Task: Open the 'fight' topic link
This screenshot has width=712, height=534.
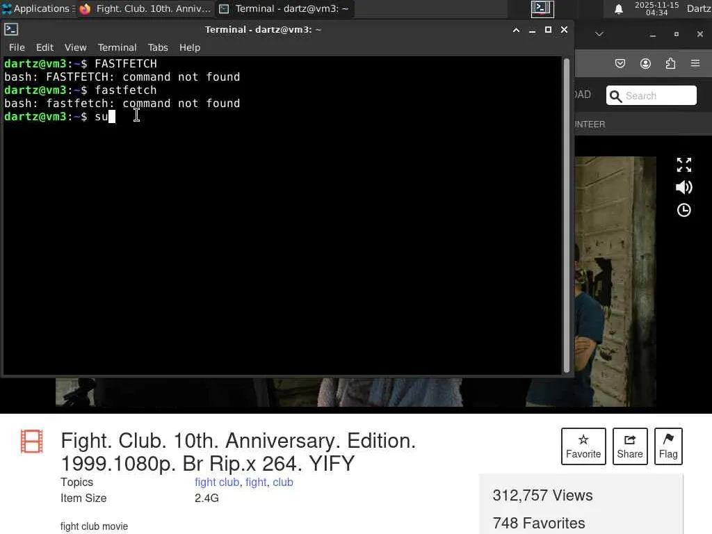Action: click(256, 483)
